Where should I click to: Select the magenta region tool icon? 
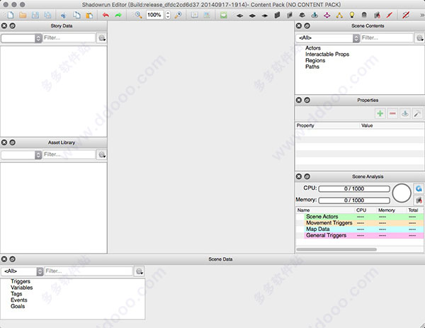pos(327,15)
